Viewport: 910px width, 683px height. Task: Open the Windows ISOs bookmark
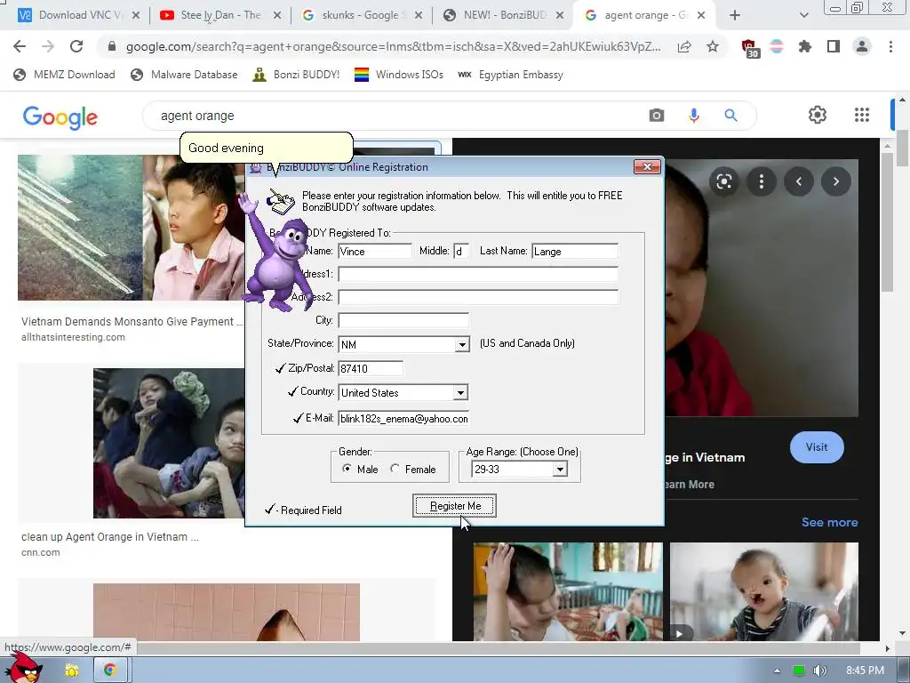coord(399,75)
